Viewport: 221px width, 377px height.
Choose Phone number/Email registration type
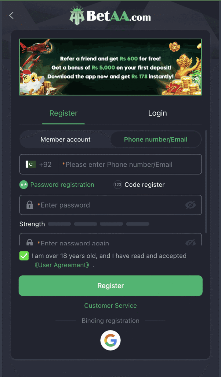156,140
